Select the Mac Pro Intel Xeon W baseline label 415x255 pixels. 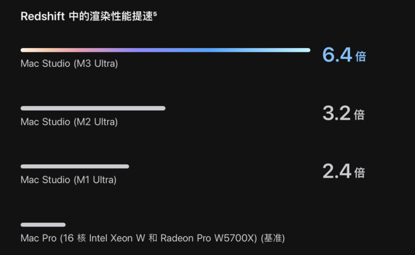coord(153,238)
